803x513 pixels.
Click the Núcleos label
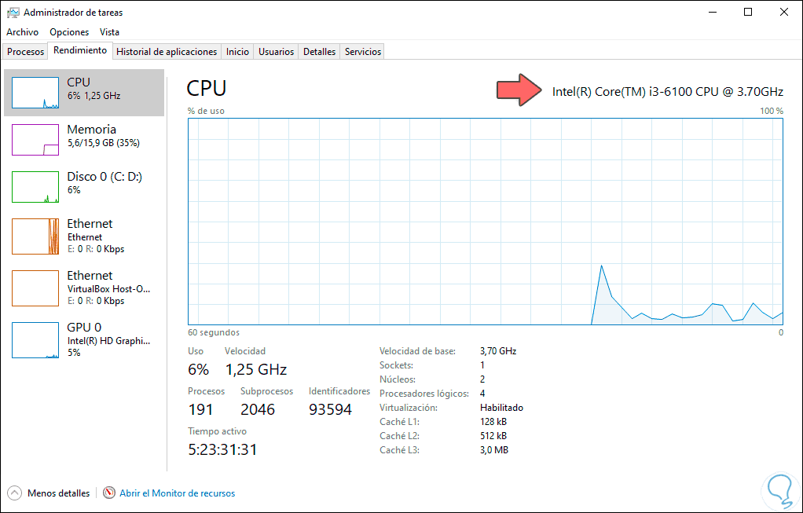(398, 379)
